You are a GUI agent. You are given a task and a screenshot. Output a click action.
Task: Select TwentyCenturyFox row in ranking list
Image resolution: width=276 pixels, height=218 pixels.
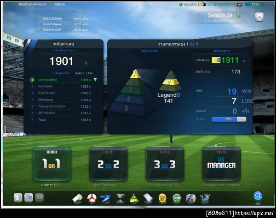coord(61,106)
